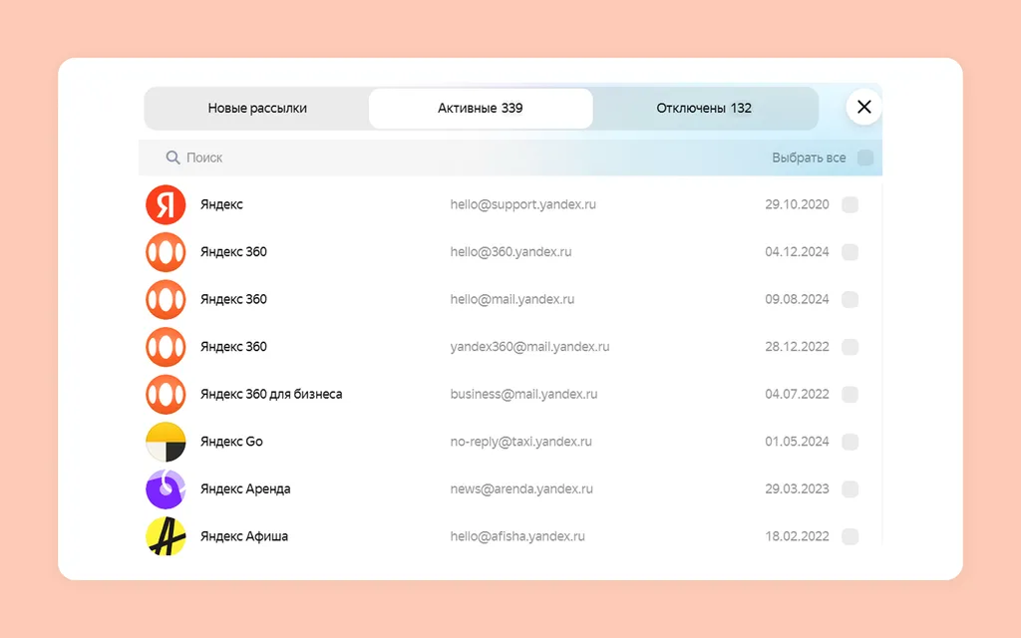Click the date 29.03.2023

pyautogui.click(x=797, y=488)
